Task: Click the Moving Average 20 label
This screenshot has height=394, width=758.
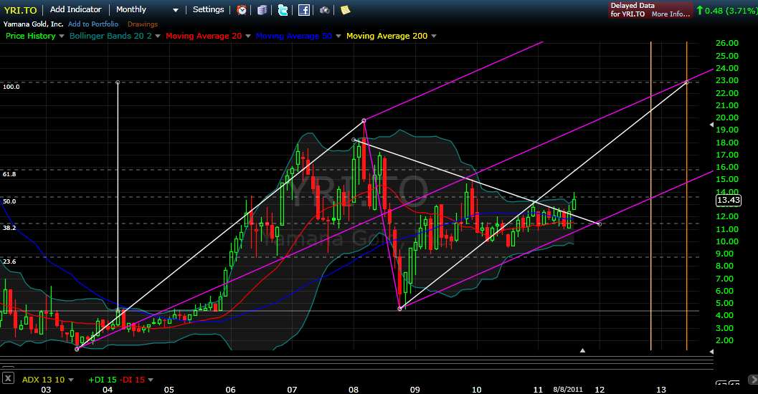Action: [204, 36]
